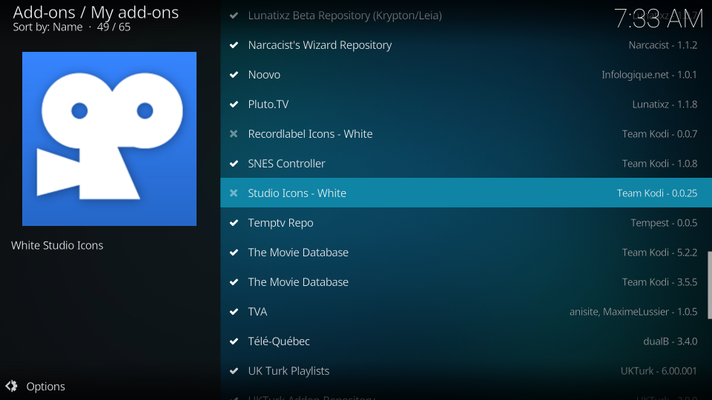The image size is (712, 400).
Task: Click the checkmark beside UK Turk Playlists
Action: click(x=234, y=371)
